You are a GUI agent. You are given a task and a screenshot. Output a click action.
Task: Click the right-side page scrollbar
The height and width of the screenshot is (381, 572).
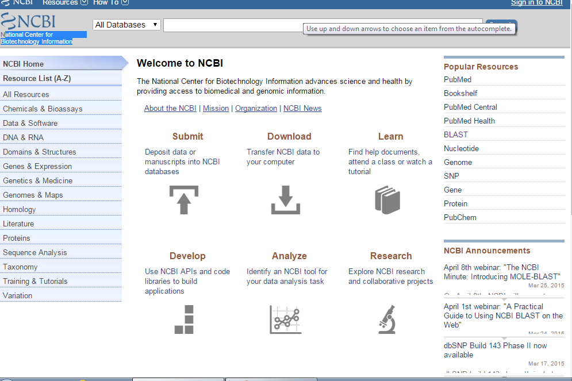coord(569,172)
